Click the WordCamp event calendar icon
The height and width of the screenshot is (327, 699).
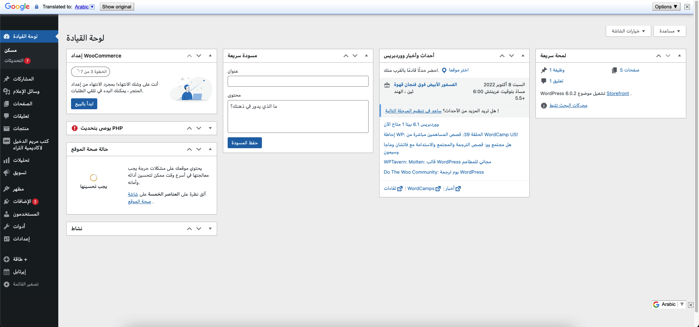(x=387, y=85)
